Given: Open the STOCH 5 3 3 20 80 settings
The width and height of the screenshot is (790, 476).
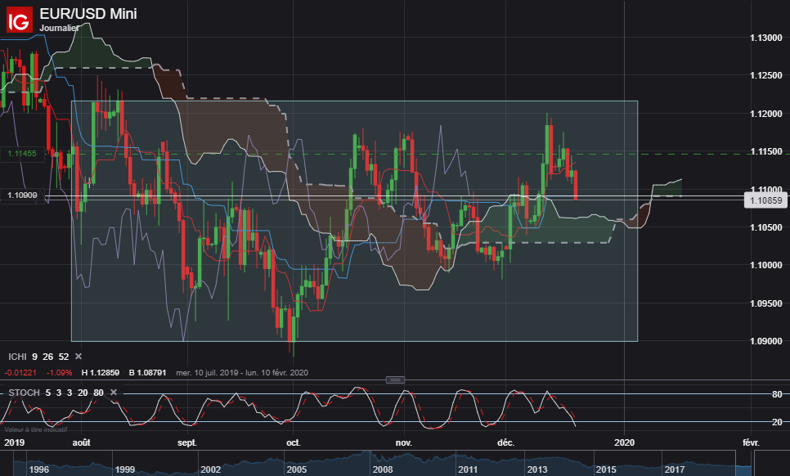Looking at the screenshot, I should click(56, 393).
